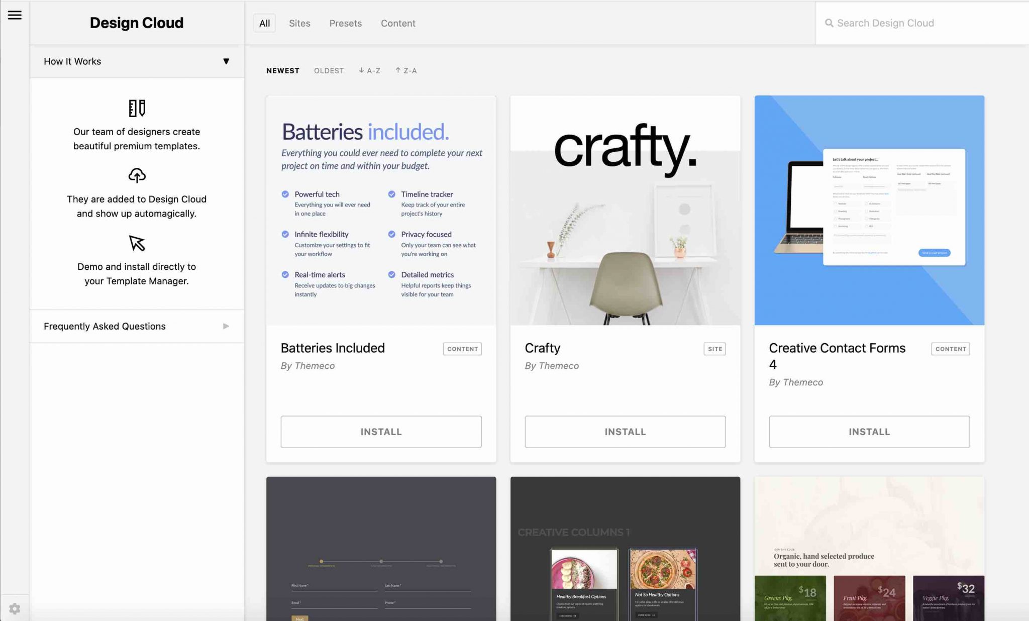Click the cloud upload icon

[137, 175]
